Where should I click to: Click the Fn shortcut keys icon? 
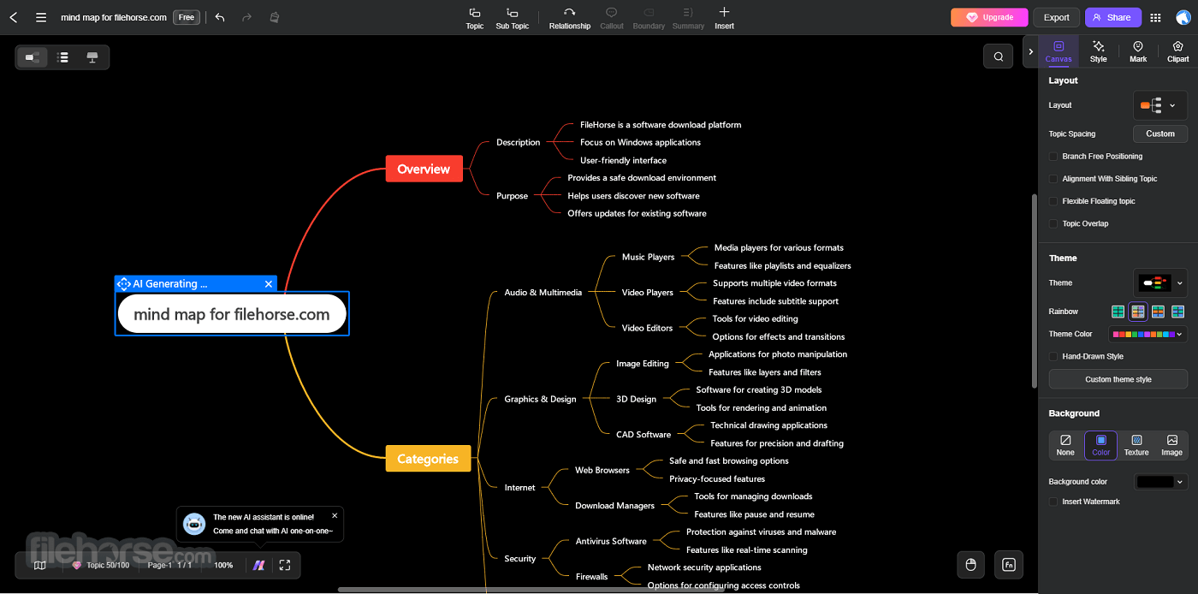(x=1009, y=565)
